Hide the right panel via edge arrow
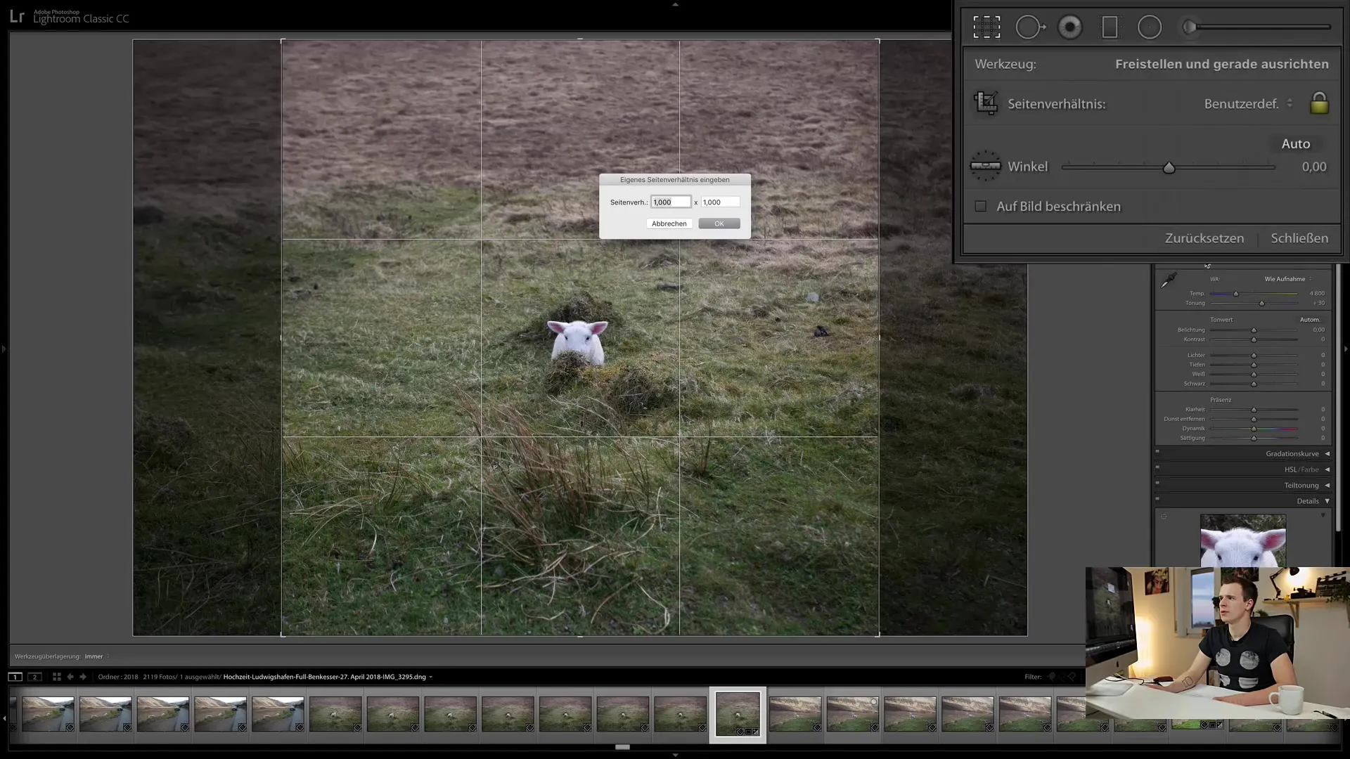 1346,349
